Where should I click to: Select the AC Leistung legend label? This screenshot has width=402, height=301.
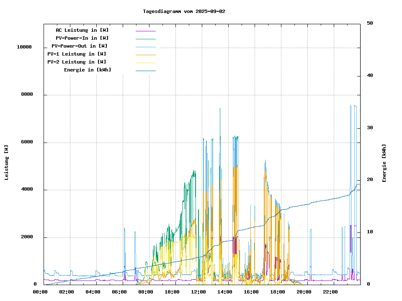82,30
